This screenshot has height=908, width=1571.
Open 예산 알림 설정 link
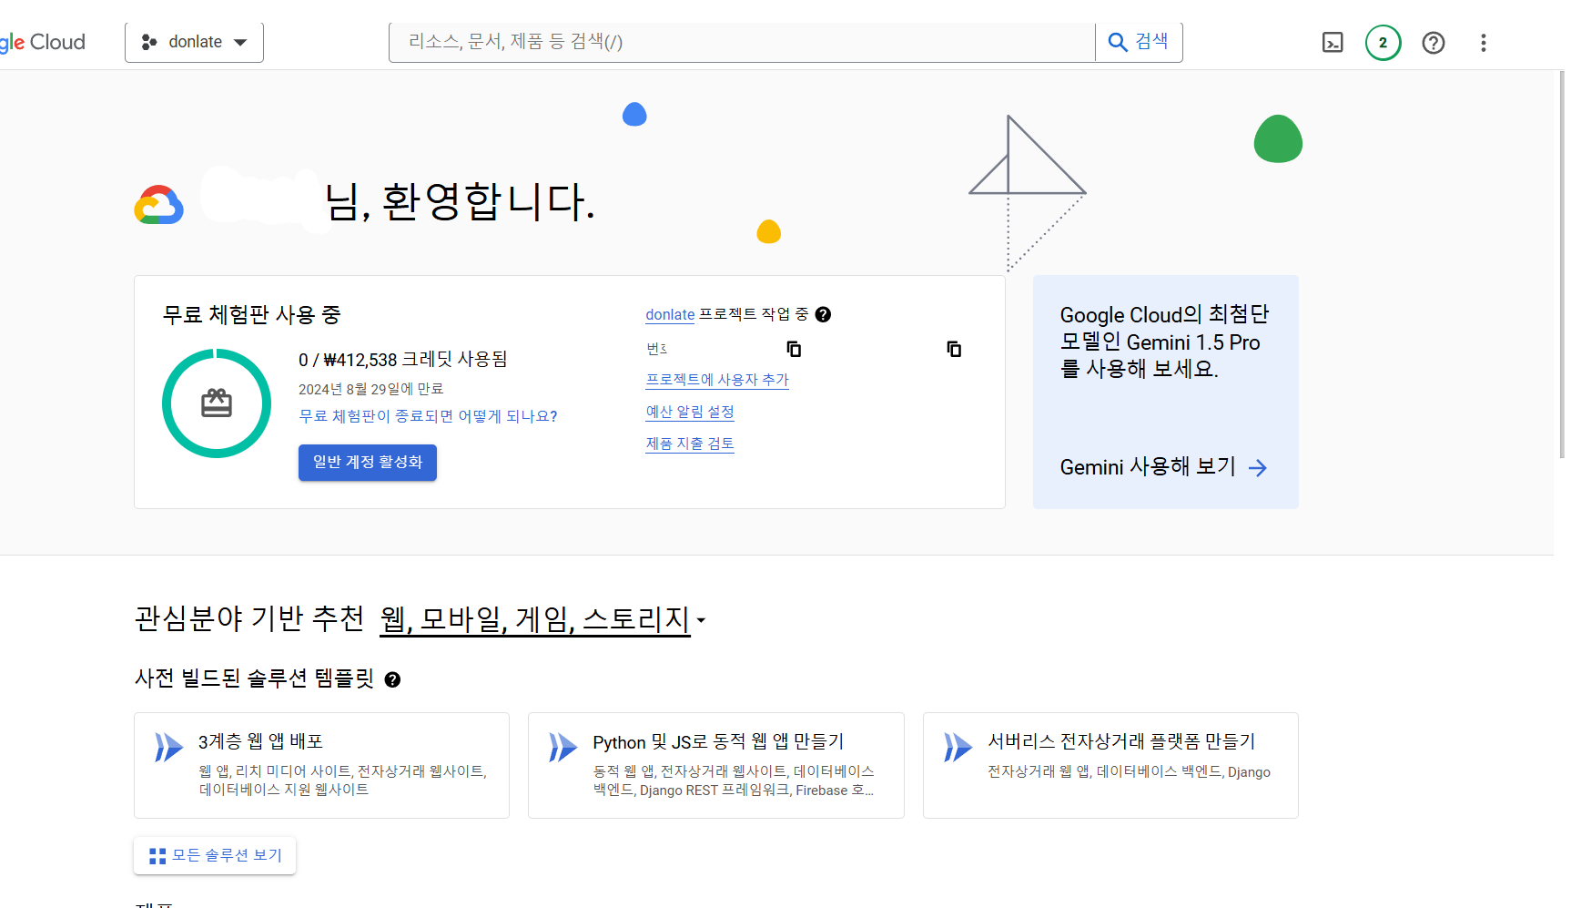click(x=690, y=412)
